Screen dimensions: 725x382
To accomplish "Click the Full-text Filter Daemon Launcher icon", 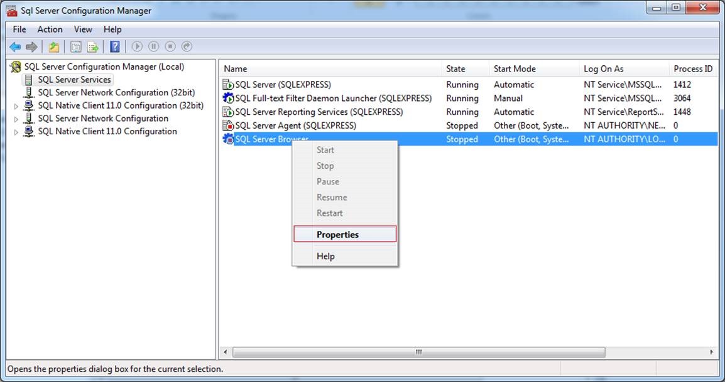I will click(x=228, y=98).
